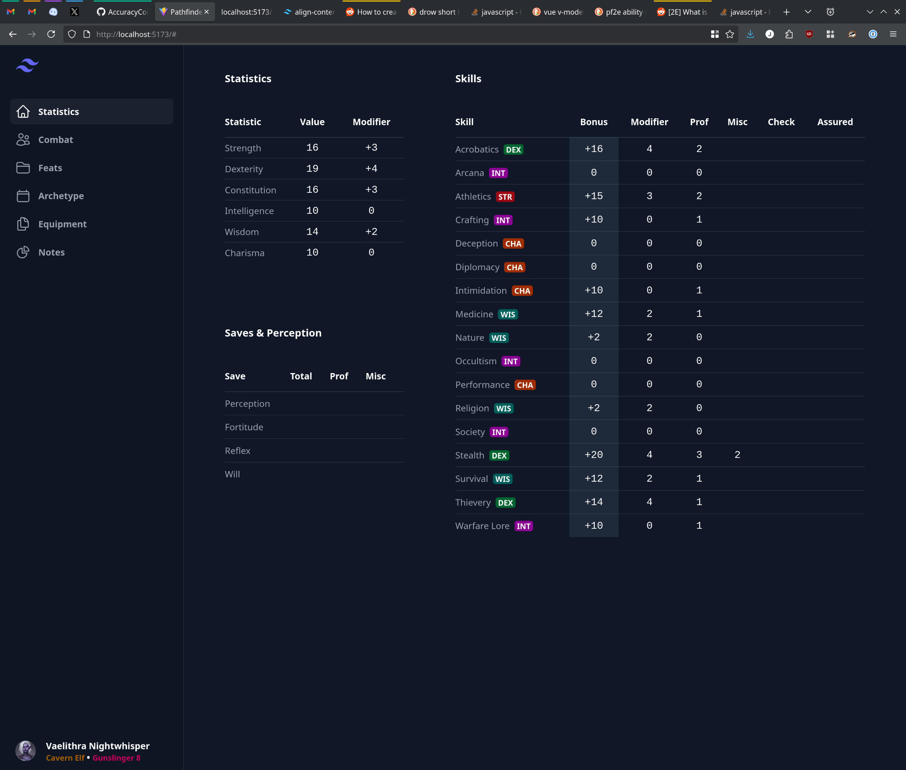Switch to the How to crea Reddit tab

[371, 12]
